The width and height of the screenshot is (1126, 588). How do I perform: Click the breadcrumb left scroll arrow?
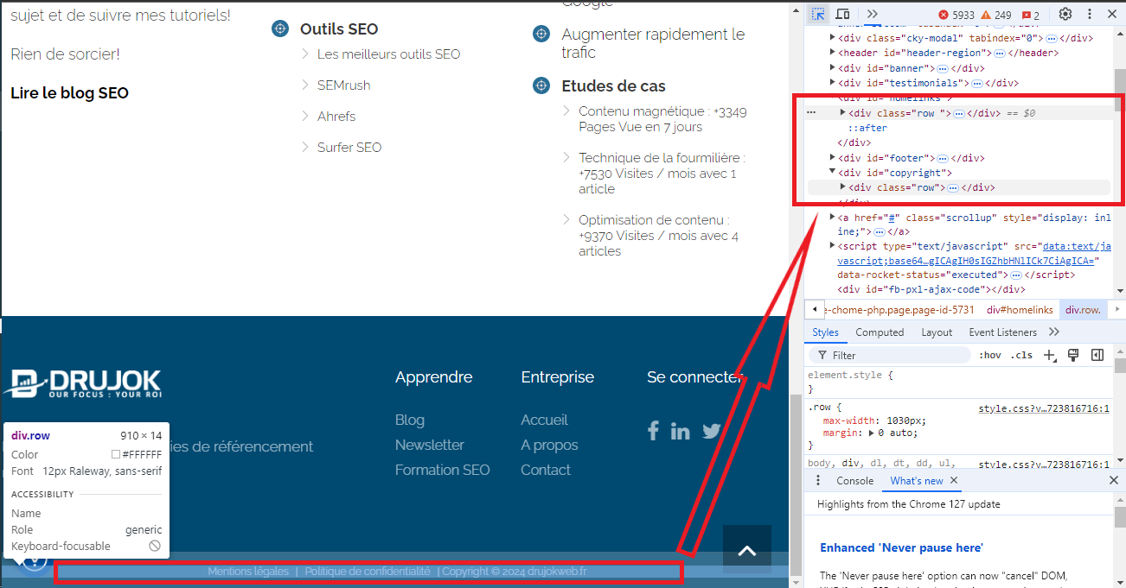tap(814, 310)
